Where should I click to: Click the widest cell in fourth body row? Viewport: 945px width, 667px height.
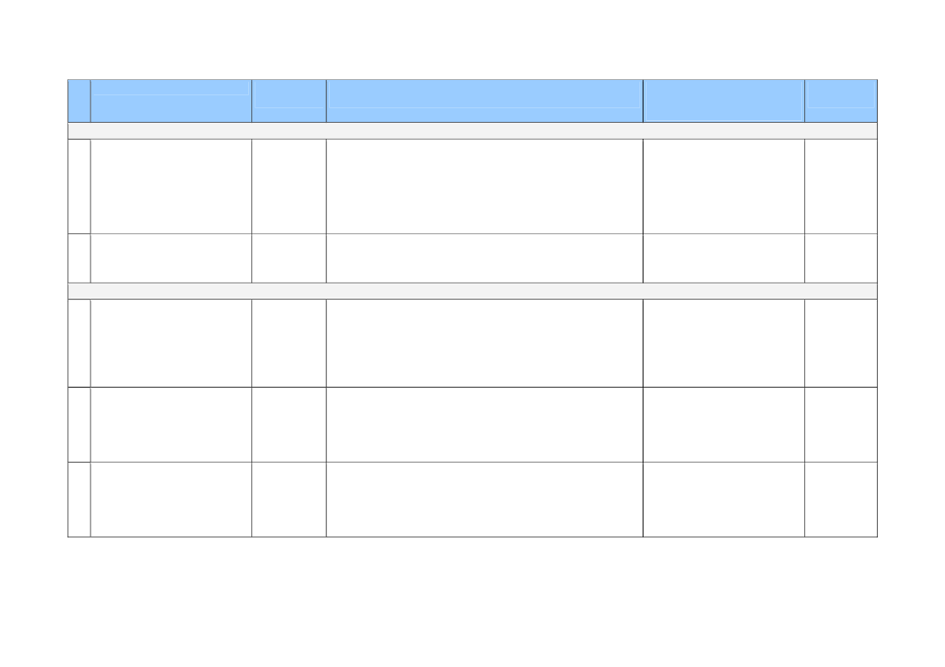(x=484, y=425)
